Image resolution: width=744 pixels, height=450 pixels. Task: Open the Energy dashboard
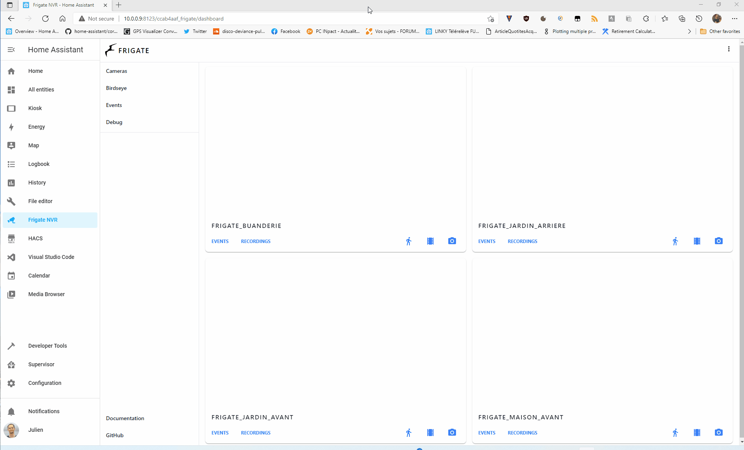click(x=36, y=127)
